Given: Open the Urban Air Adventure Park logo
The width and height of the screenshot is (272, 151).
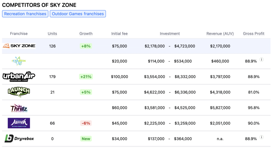Looking at the screenshot, I should coord(19,77).
